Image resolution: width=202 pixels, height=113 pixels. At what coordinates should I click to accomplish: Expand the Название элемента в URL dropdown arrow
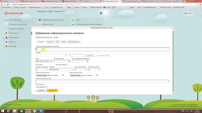[x=168, y=81]
